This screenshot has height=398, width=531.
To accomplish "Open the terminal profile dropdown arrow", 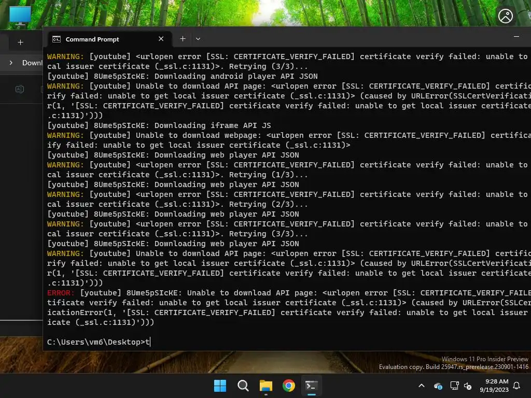I will coord(198,39).
